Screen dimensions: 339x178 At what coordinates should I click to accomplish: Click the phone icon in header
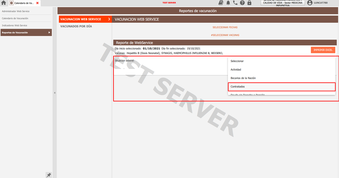coord(235,3)
